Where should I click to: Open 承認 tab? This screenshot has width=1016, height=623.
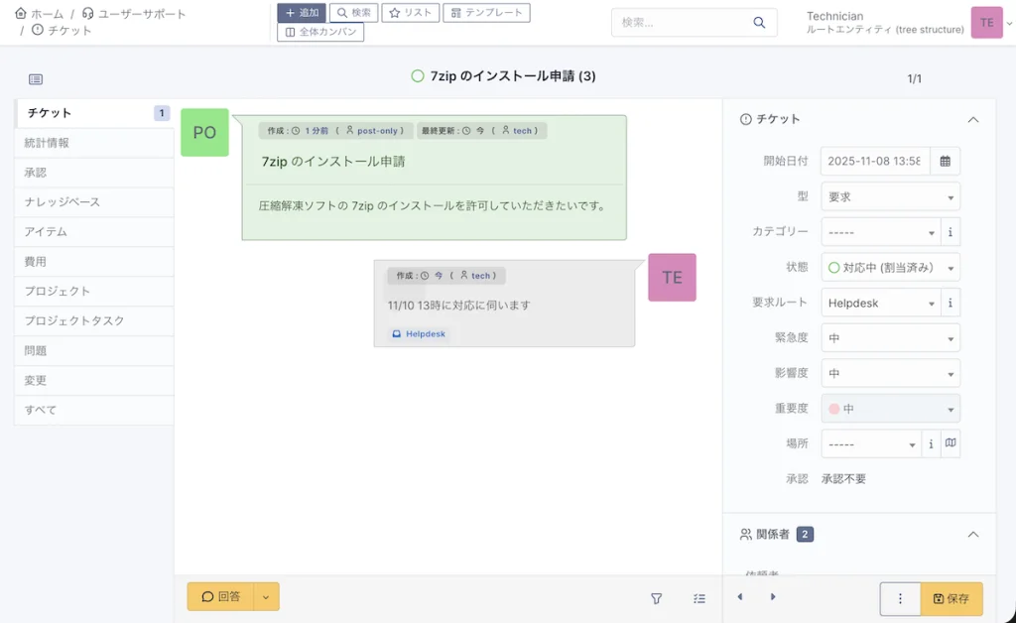click(93, 173)
